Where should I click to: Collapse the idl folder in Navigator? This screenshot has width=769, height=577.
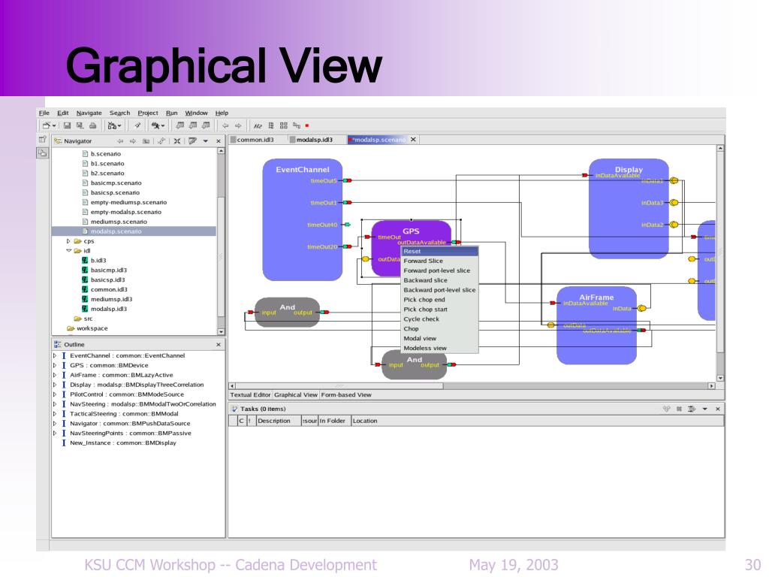68,251
